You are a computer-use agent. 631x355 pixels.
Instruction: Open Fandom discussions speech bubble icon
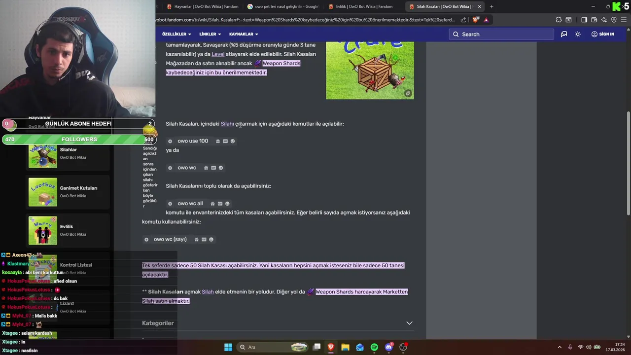(x=564, y=34)
